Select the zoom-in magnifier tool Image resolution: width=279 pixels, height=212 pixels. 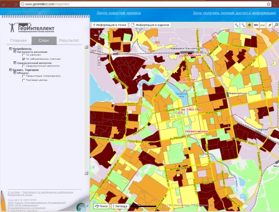tap(237, 25)
